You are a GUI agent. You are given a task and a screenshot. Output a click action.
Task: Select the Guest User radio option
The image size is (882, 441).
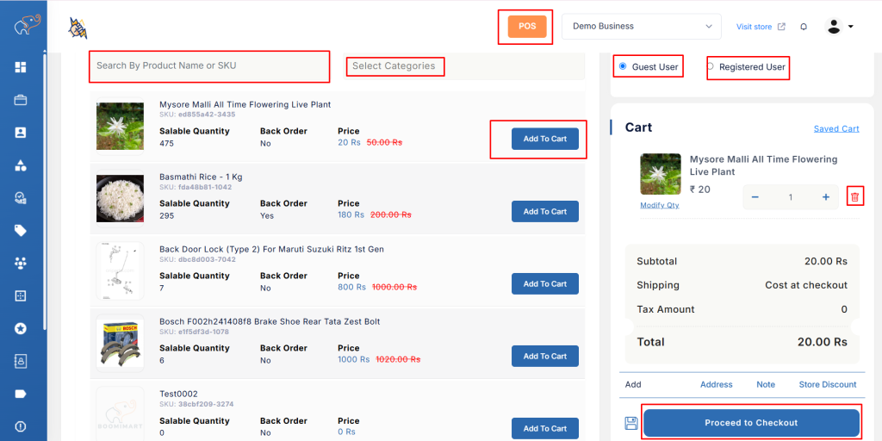[x=623, y=66]
